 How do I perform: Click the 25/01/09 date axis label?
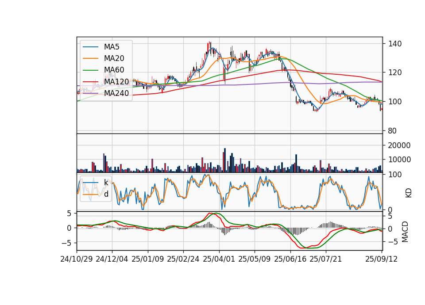(148, 259)
